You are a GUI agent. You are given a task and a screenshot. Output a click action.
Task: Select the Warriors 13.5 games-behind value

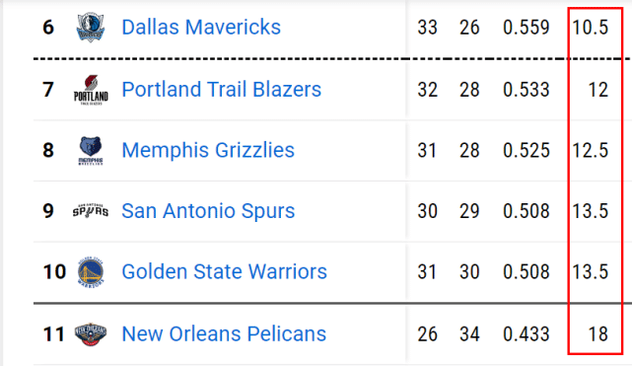pyautogui.click(x=590, y=271)
